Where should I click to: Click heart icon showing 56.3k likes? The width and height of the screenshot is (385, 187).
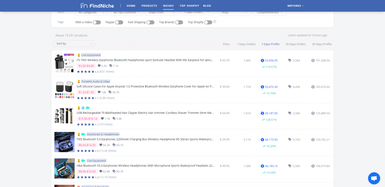tap(101, 145)
